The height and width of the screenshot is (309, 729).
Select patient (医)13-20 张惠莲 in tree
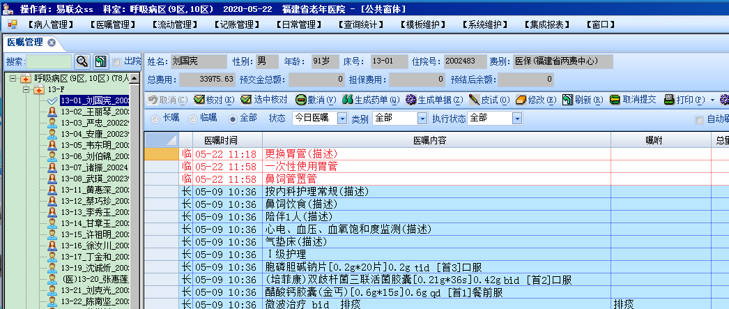[95, 279]
